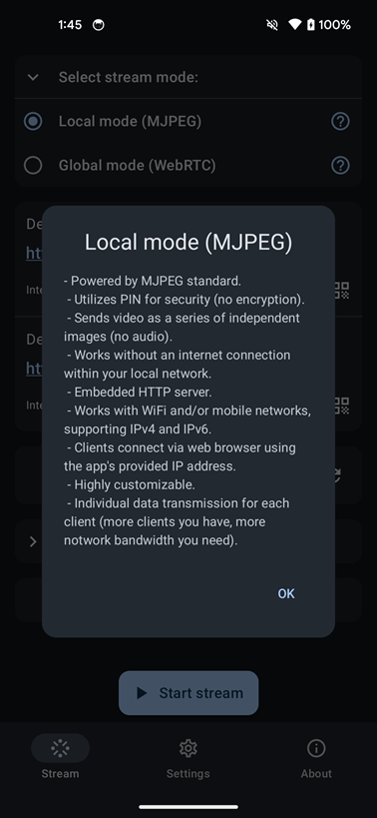Show the second device address QR code

pyautogui.click(x=341, y=406)
